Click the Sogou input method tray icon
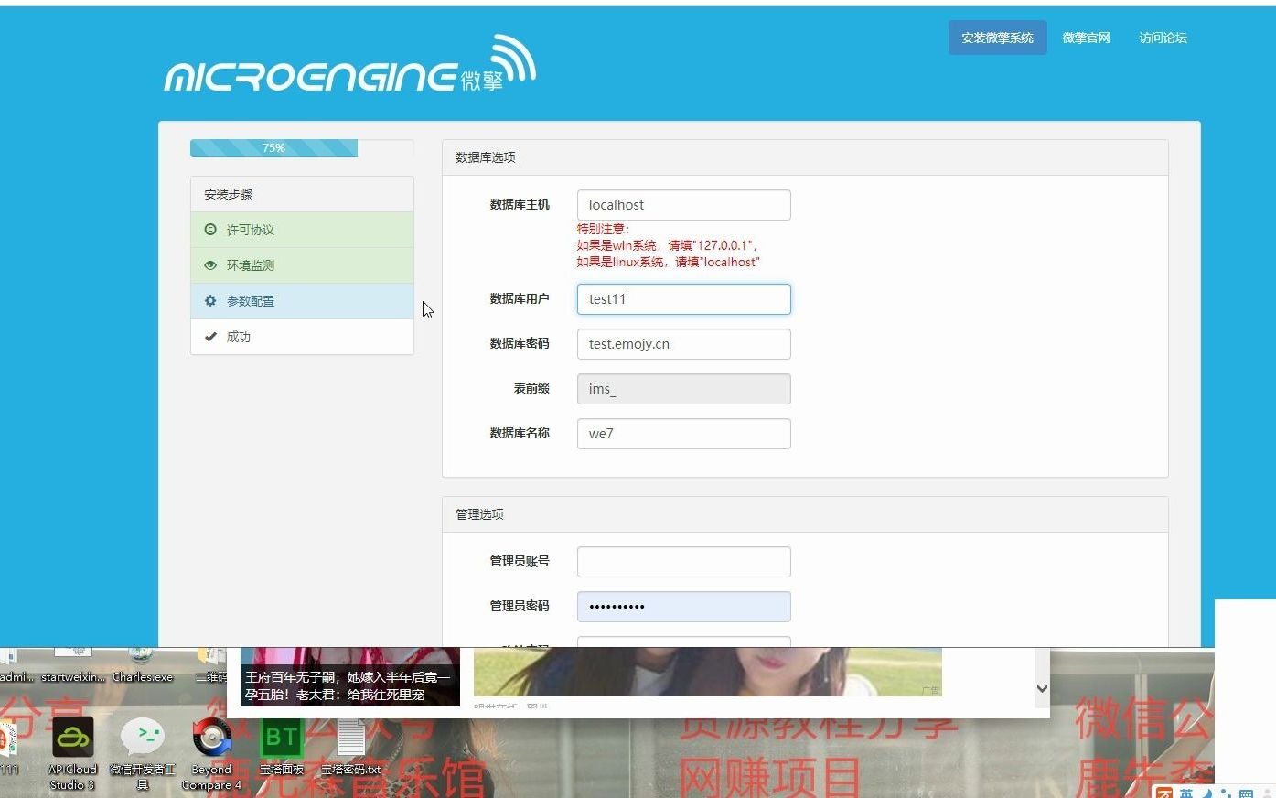This screenshot has height=798, width=1276. click(x=1163, y=793)
